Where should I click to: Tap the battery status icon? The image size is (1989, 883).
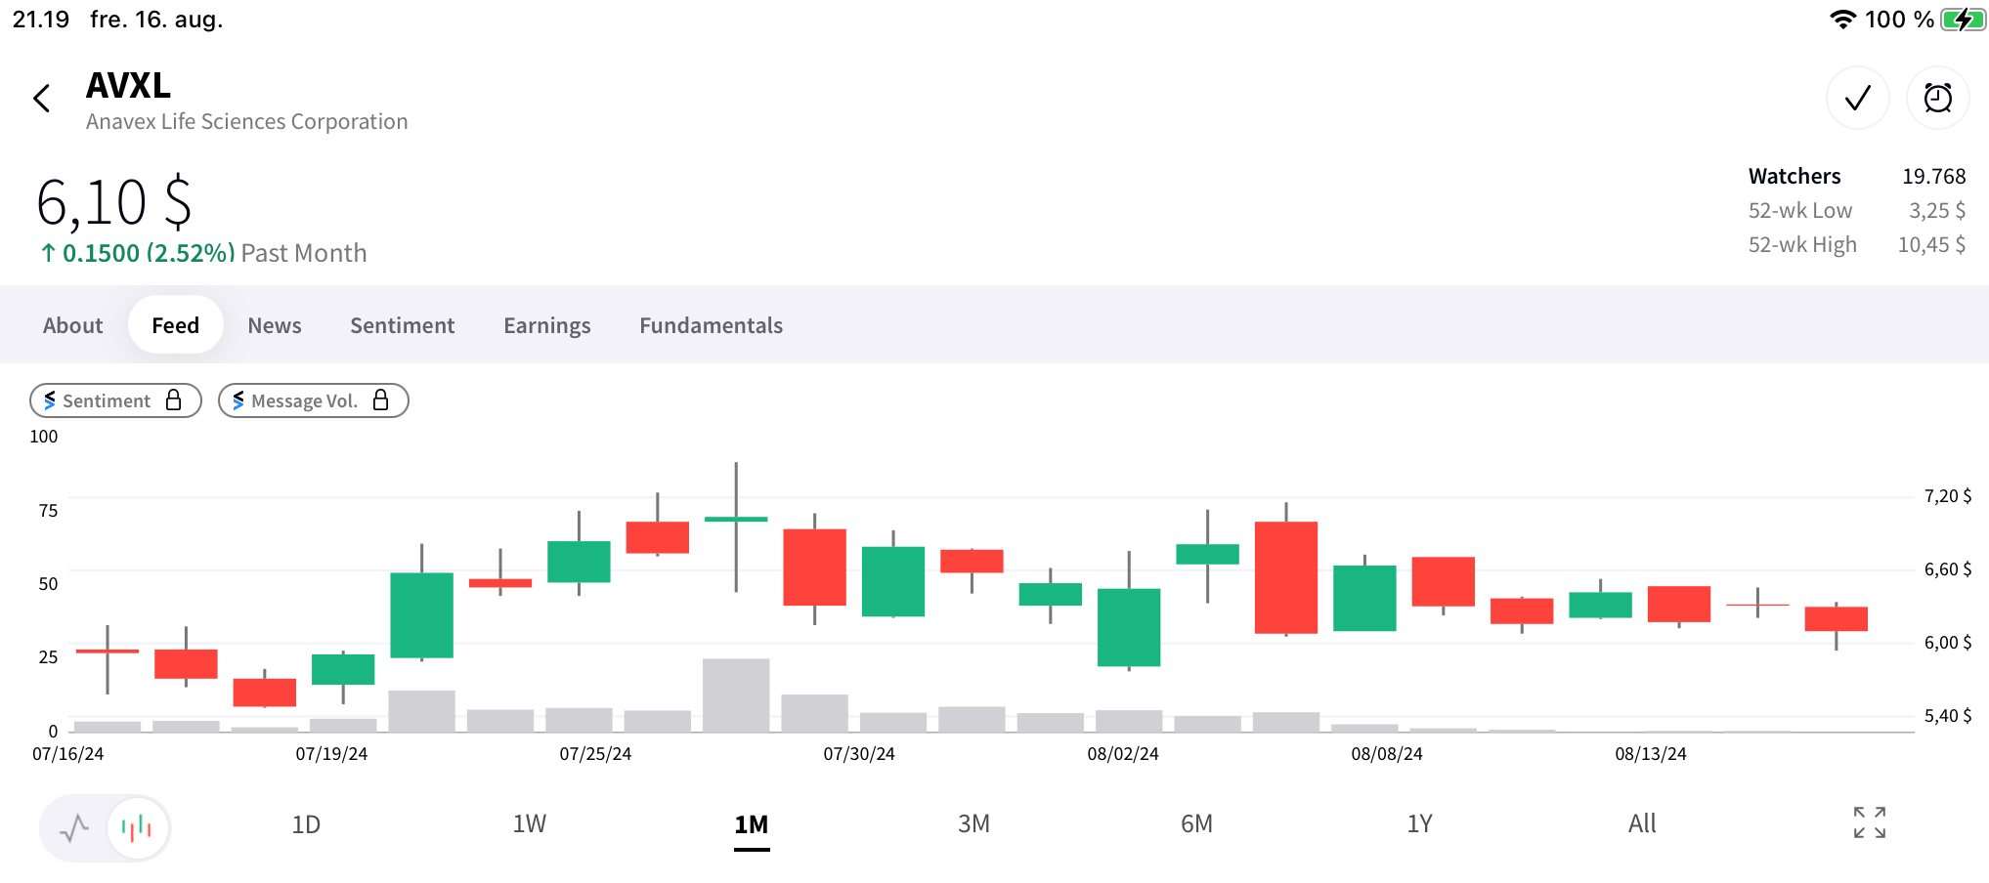(x=1963, y=20)
